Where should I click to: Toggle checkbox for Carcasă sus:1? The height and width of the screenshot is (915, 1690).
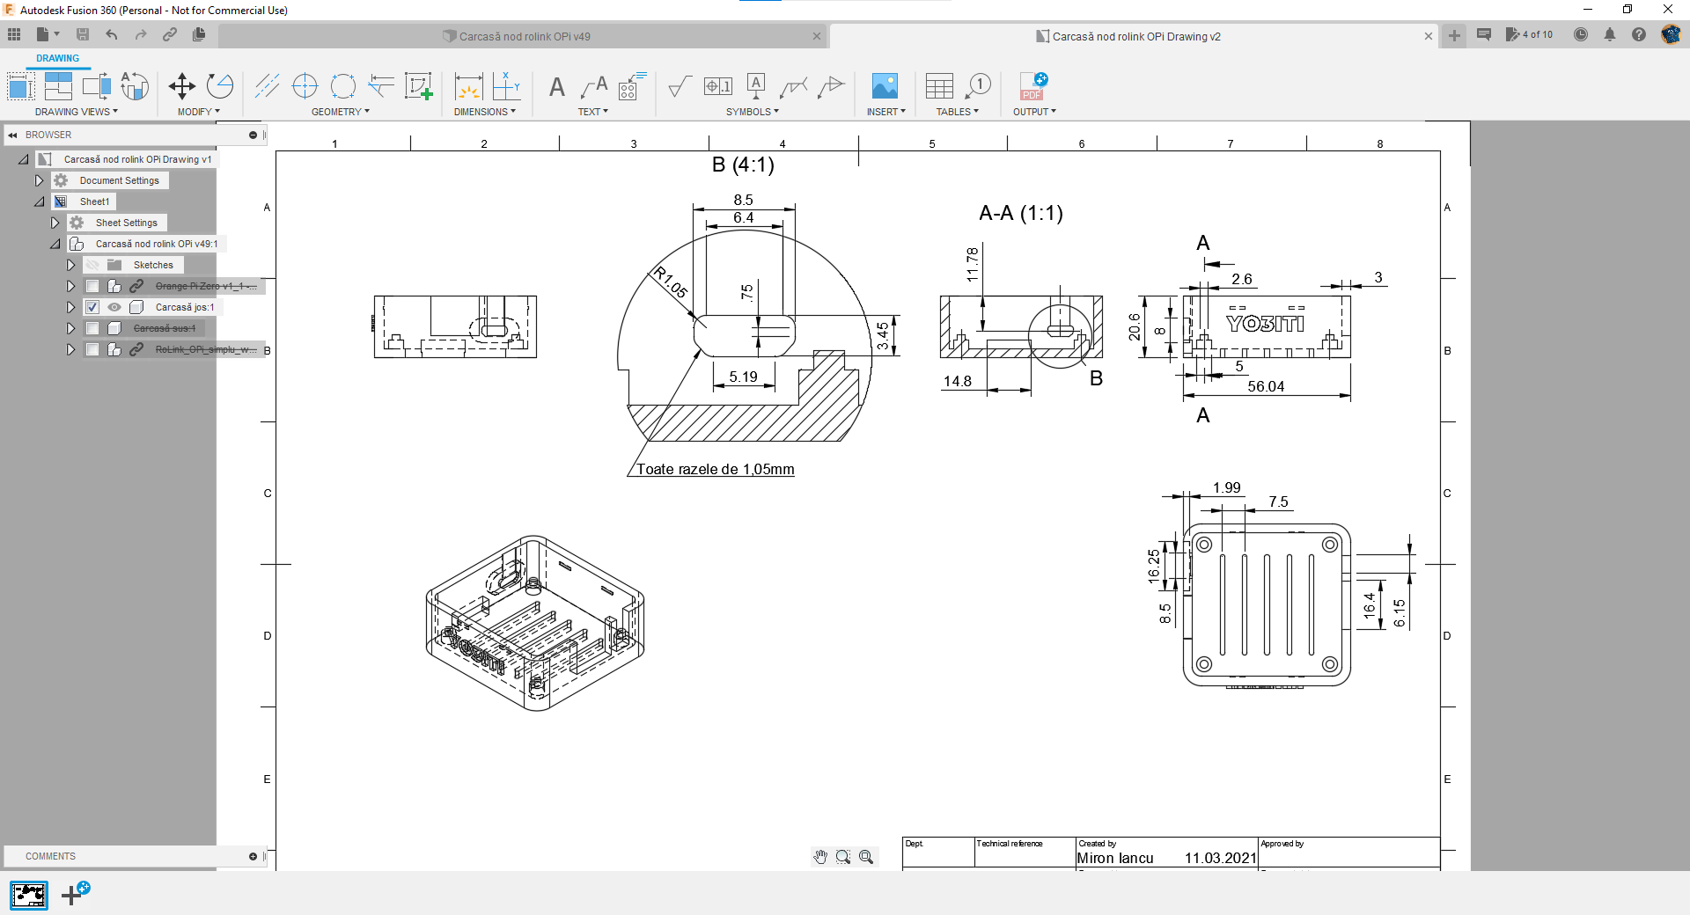(x=92, y=328)
